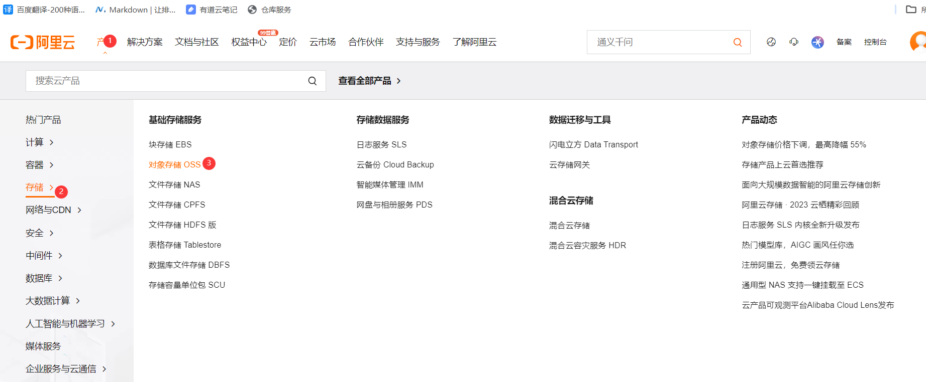Open the bookmarks folder icon
This screenshot has width=926, height=382.
coord(911,10)
